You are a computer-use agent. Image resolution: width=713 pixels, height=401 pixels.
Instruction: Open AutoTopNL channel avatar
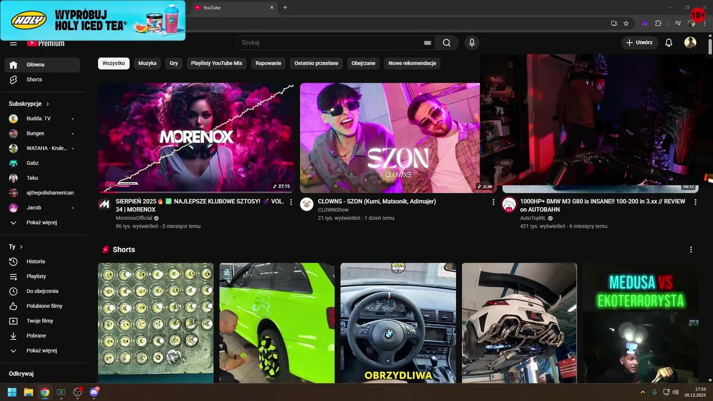point(509,204)
